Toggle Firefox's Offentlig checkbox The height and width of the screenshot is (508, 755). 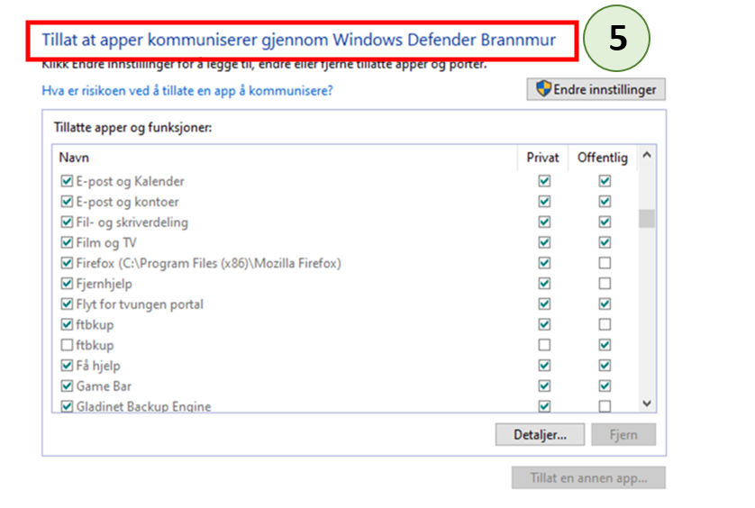pyautogui.click(x=605, y=263)
